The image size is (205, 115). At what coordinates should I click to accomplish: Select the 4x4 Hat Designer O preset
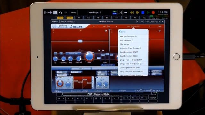coord(133,36)
